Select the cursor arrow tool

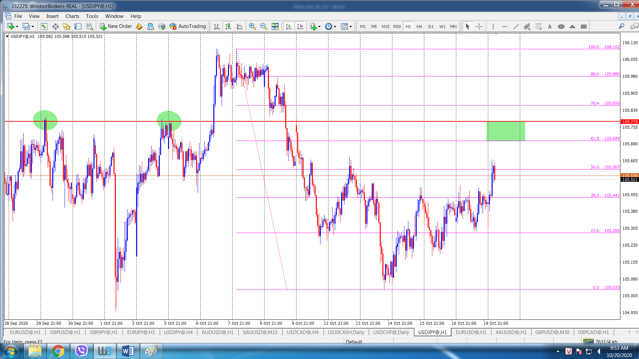tap(468, 26)
